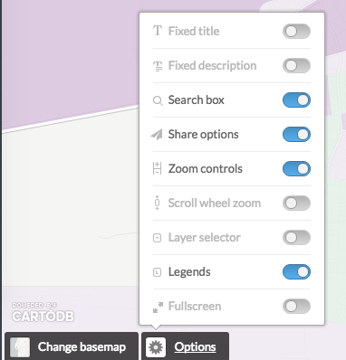Turn off the Legends toggle
The width and height of the screenshot is (346, 360).
point(296,272)
